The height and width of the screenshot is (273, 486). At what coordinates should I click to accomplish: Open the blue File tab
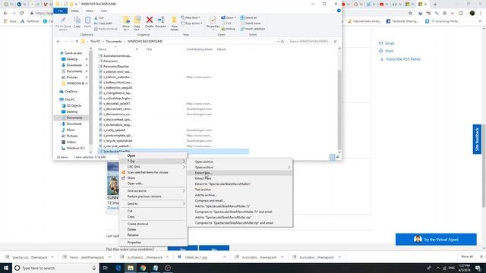tap(61, 11)
